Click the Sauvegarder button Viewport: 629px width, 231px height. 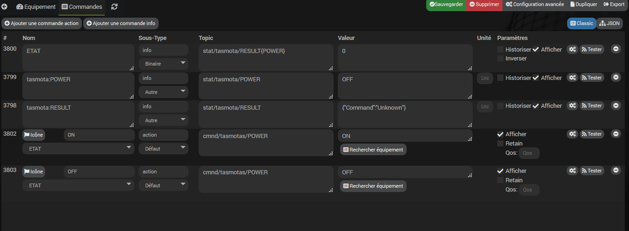[x=446, y=4]
